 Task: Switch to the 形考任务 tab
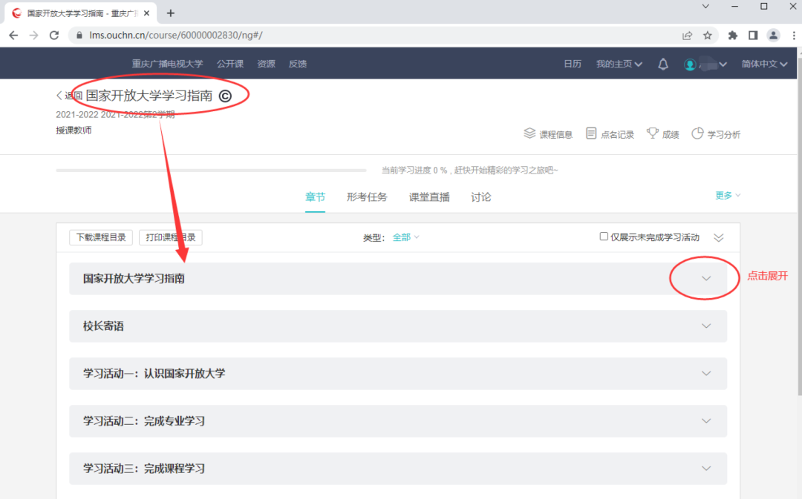367,197
